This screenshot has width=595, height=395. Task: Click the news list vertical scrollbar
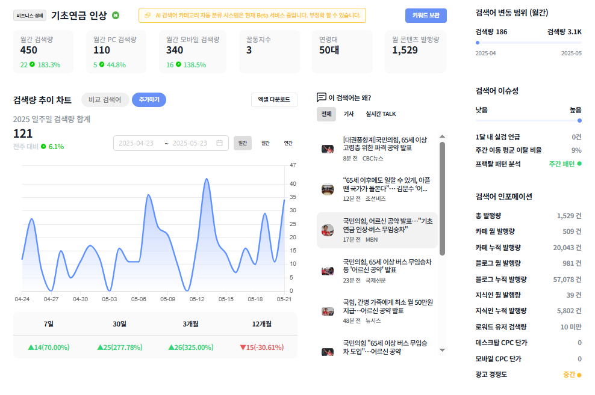pos(442,198)
